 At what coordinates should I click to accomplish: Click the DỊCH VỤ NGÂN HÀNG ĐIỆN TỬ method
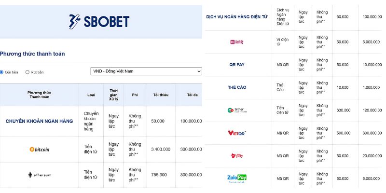(x=237, y=17)
